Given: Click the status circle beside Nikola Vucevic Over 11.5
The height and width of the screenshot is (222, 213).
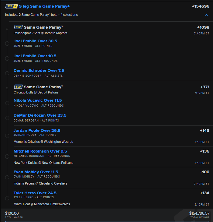Looking at the screenshot, I should click(x=7, y=103).
